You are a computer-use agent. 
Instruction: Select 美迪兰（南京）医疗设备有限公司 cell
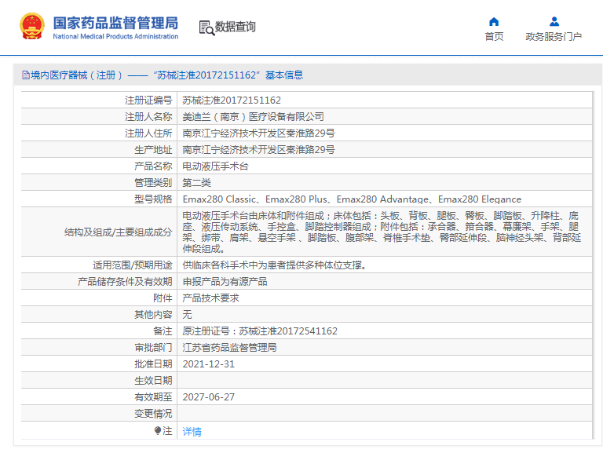(x=253, y=117)
